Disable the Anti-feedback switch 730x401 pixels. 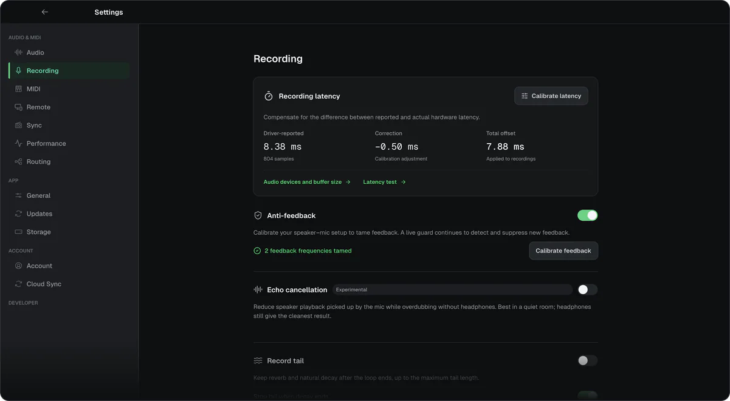coord(587,215)
